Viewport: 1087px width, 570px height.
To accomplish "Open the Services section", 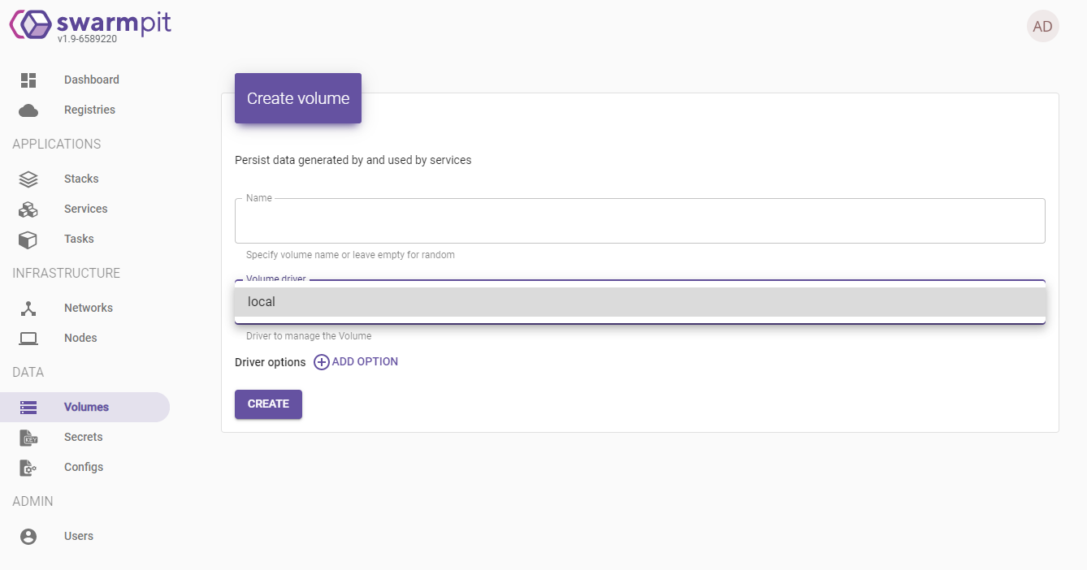I will tap(84, 209).
